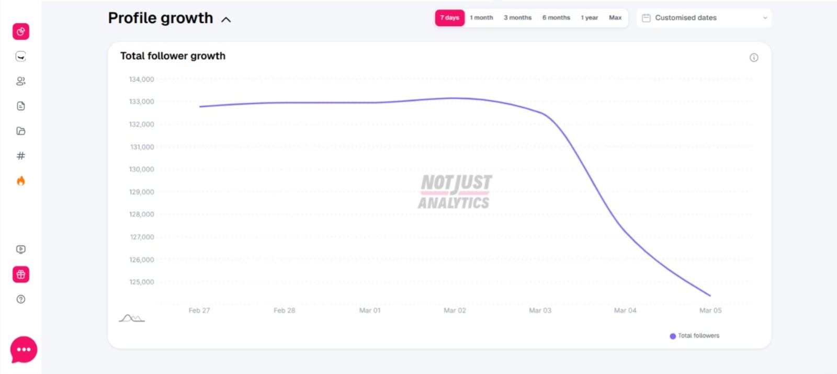
Task: Click the users/audience sidebar icon
Action: pos(21,81)
